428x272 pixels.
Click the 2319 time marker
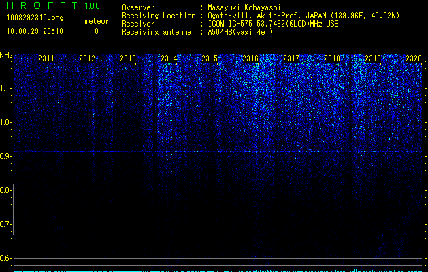coord(373,58)
